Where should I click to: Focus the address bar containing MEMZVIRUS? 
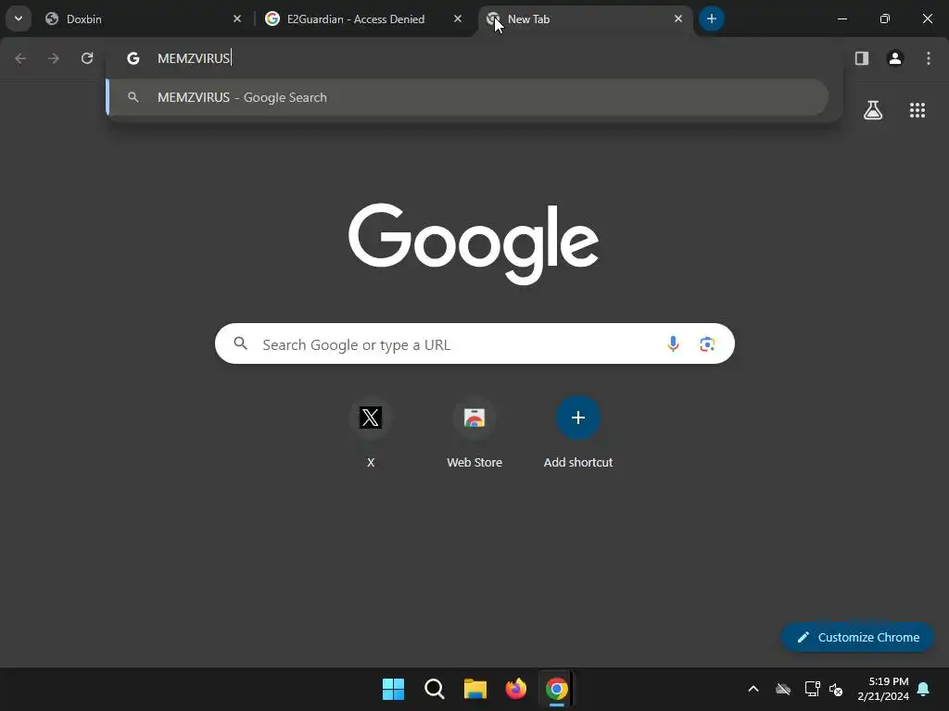tap(474, 58)
